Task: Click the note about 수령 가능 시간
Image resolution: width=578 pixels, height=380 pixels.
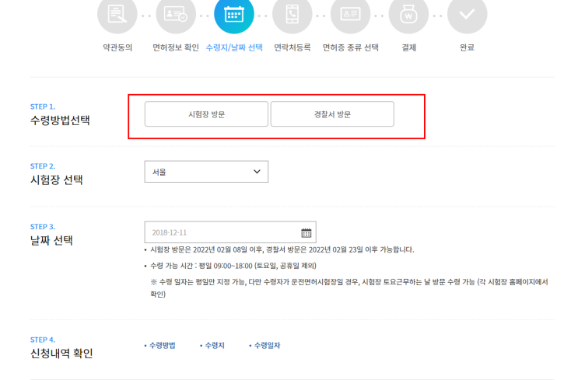Action: click(233, 266)
